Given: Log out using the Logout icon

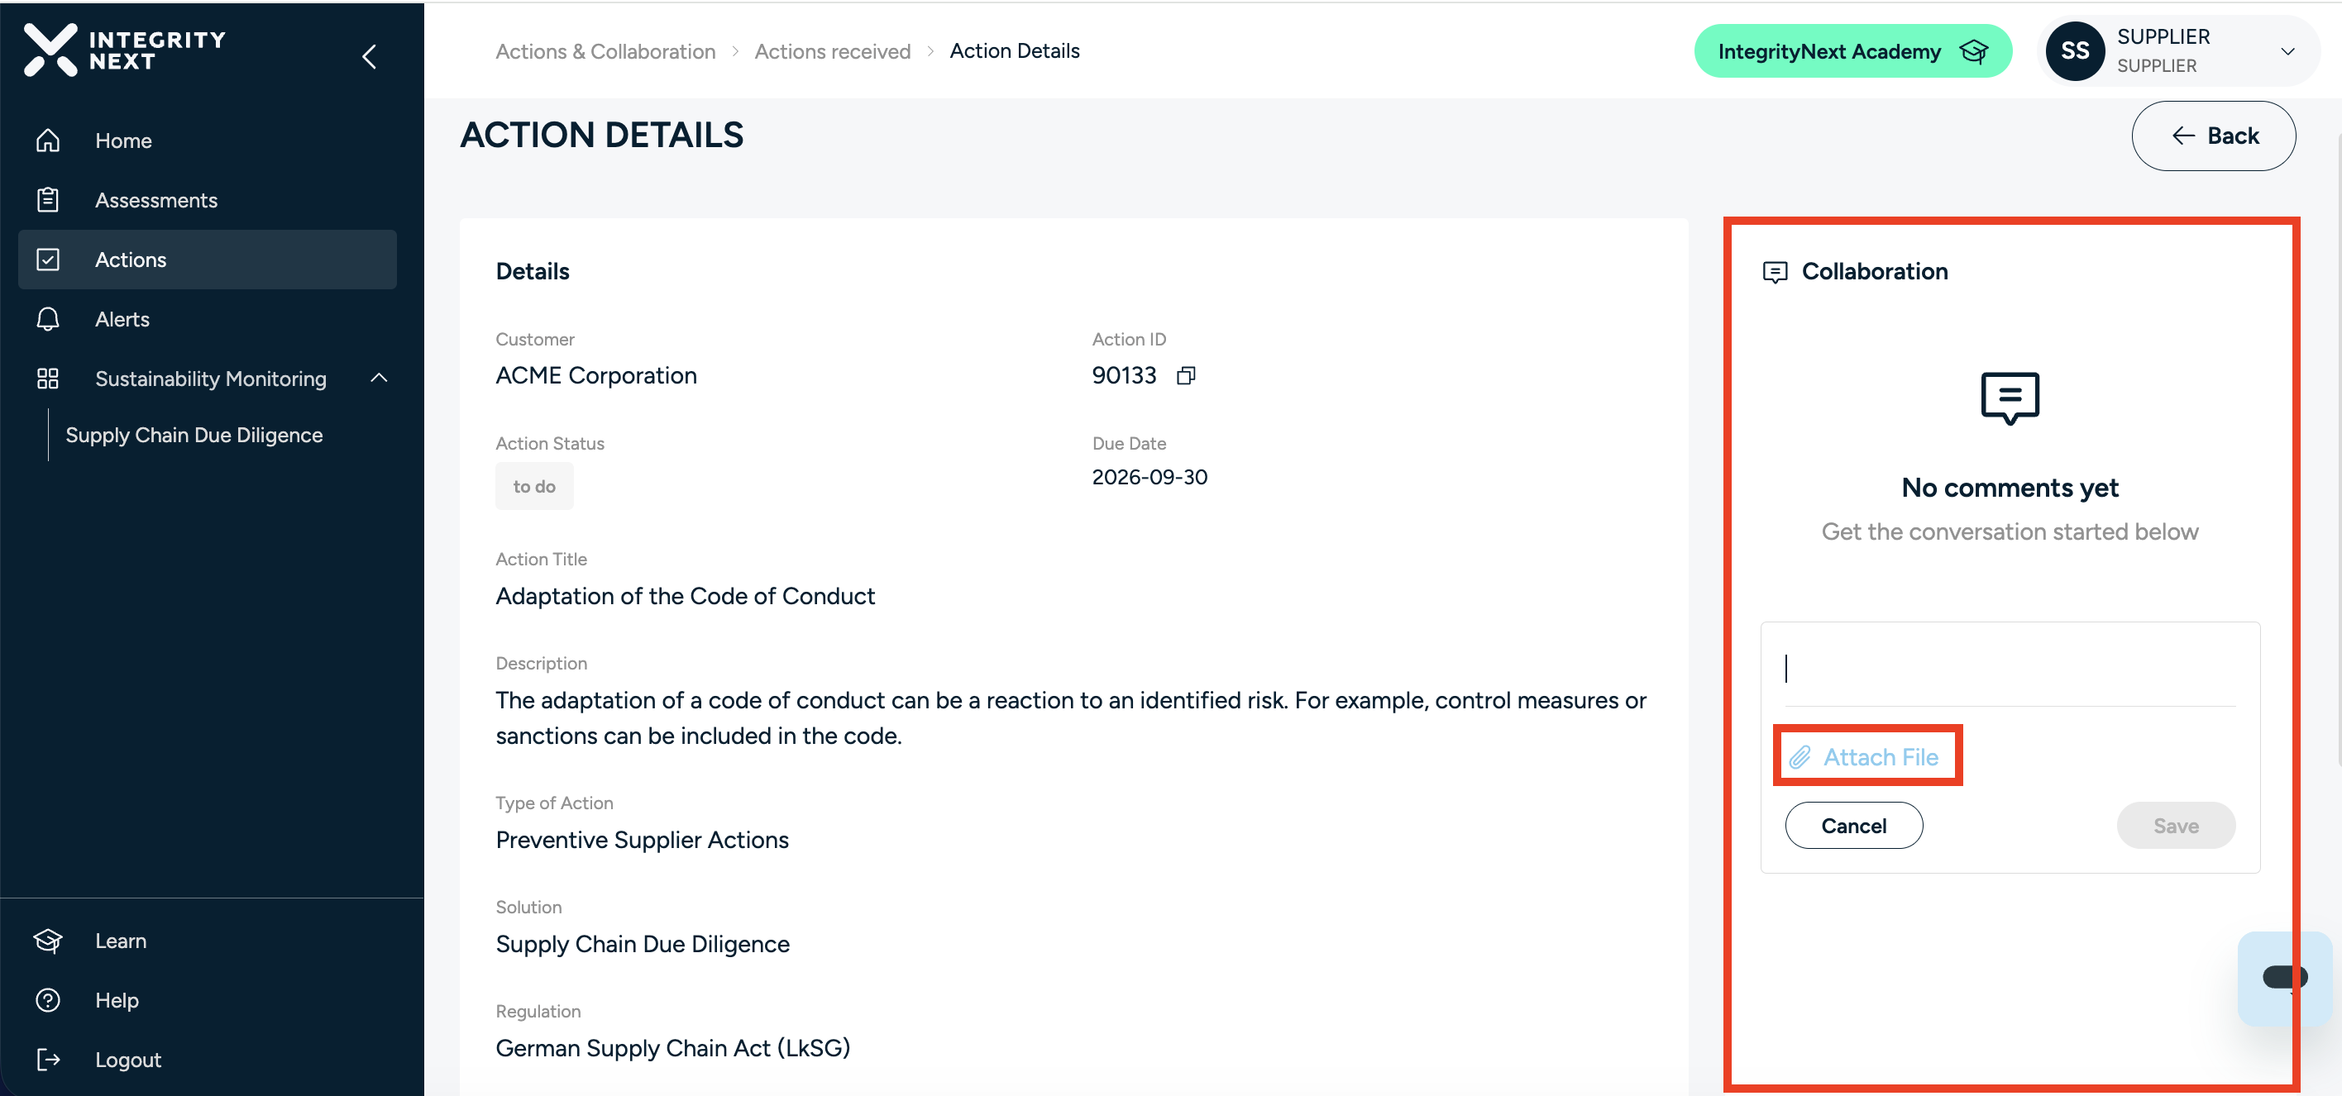Looking at the screenshot, I should tap(48, 1059).
